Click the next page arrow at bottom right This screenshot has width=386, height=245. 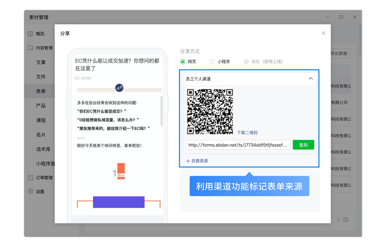(x=338, y=219)
